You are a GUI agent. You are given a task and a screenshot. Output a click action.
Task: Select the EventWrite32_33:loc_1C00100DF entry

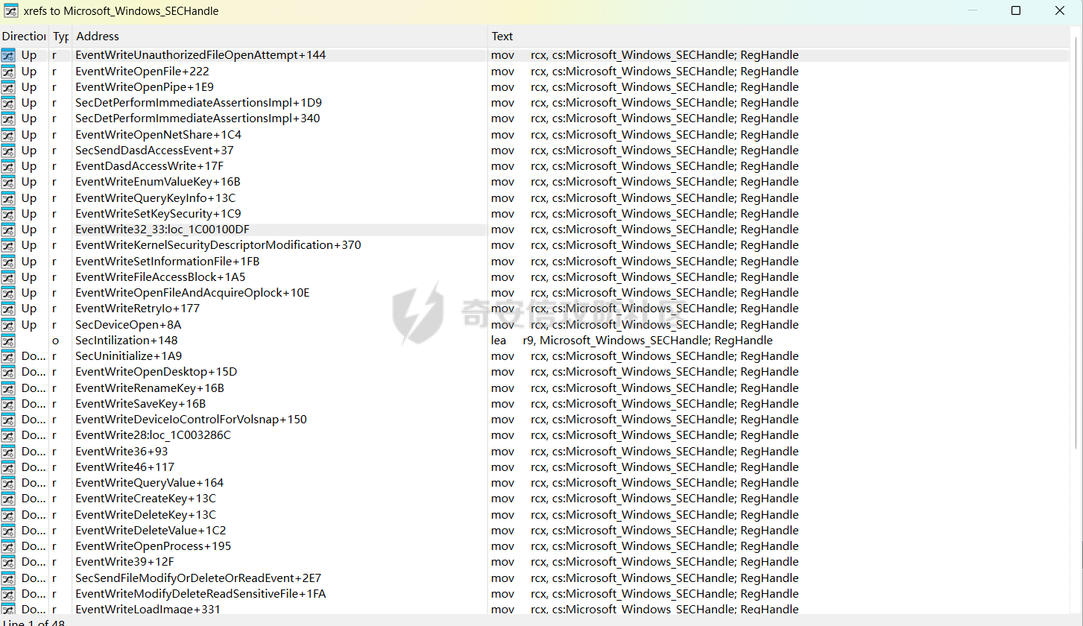[162, 230]
